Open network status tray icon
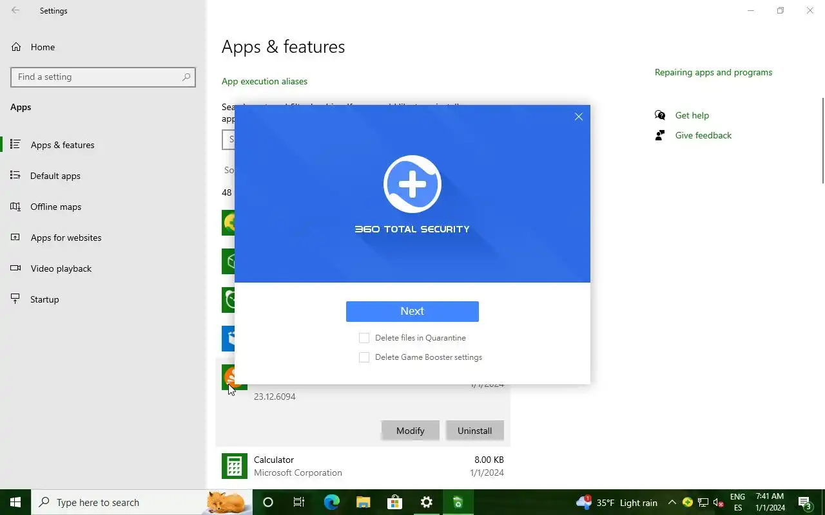This screenshot has width=825, height=515. click(703, 502)
